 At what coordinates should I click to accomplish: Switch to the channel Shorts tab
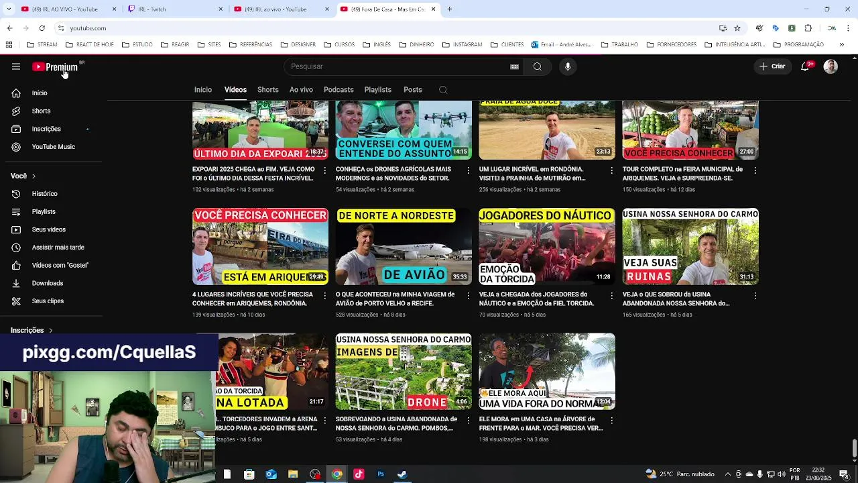(x=268, y=90)
